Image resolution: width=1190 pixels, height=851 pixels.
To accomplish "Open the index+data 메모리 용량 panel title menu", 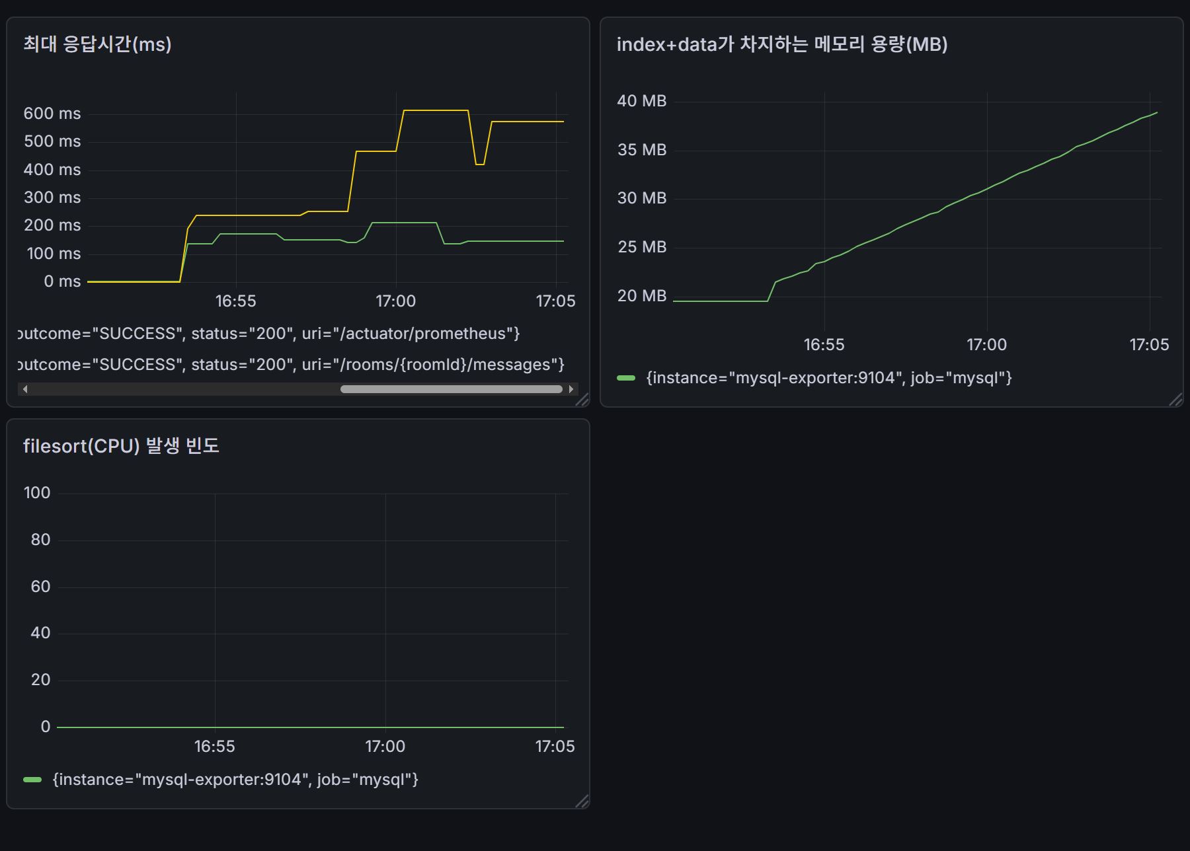I will click(781, 44).
